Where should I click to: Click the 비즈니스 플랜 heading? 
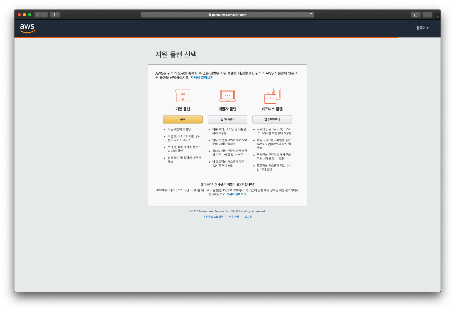tap(272, 109)
